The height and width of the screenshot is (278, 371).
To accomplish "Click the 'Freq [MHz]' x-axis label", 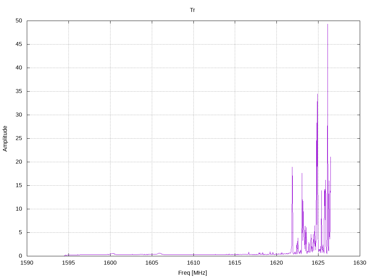I will 192,273.
